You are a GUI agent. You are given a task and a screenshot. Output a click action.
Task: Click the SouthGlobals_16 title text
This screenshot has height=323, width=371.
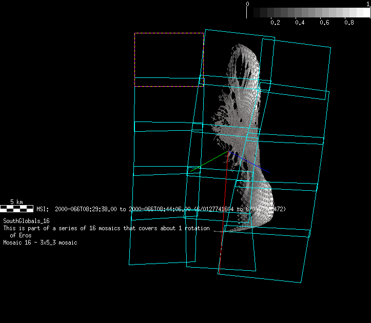point(26,221)
